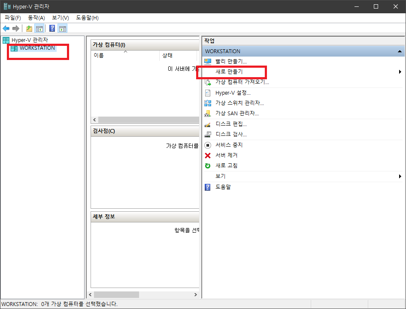Click the center pane bottom scrollbar thumb
The image size is (406, 309).
pyautogui.click(x=116, y=294)
